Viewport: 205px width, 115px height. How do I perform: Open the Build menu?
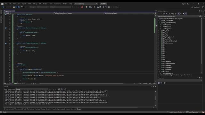pos(29,4)
